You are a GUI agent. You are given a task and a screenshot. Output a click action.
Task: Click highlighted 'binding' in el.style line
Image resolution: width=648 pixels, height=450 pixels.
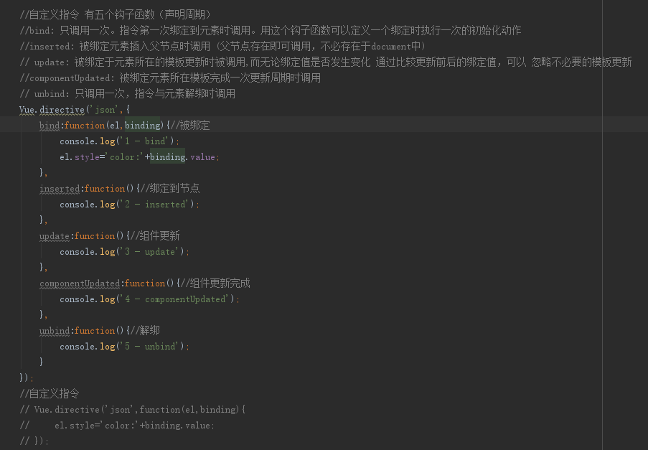point(167,157)
